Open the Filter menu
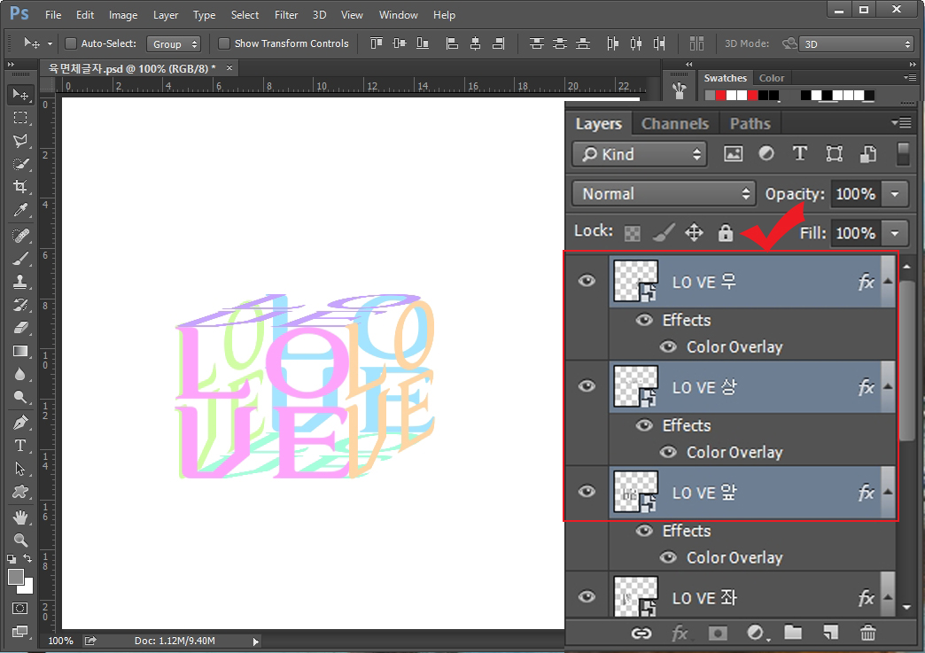This screenshot has height=653, width=925. point(285,15)
